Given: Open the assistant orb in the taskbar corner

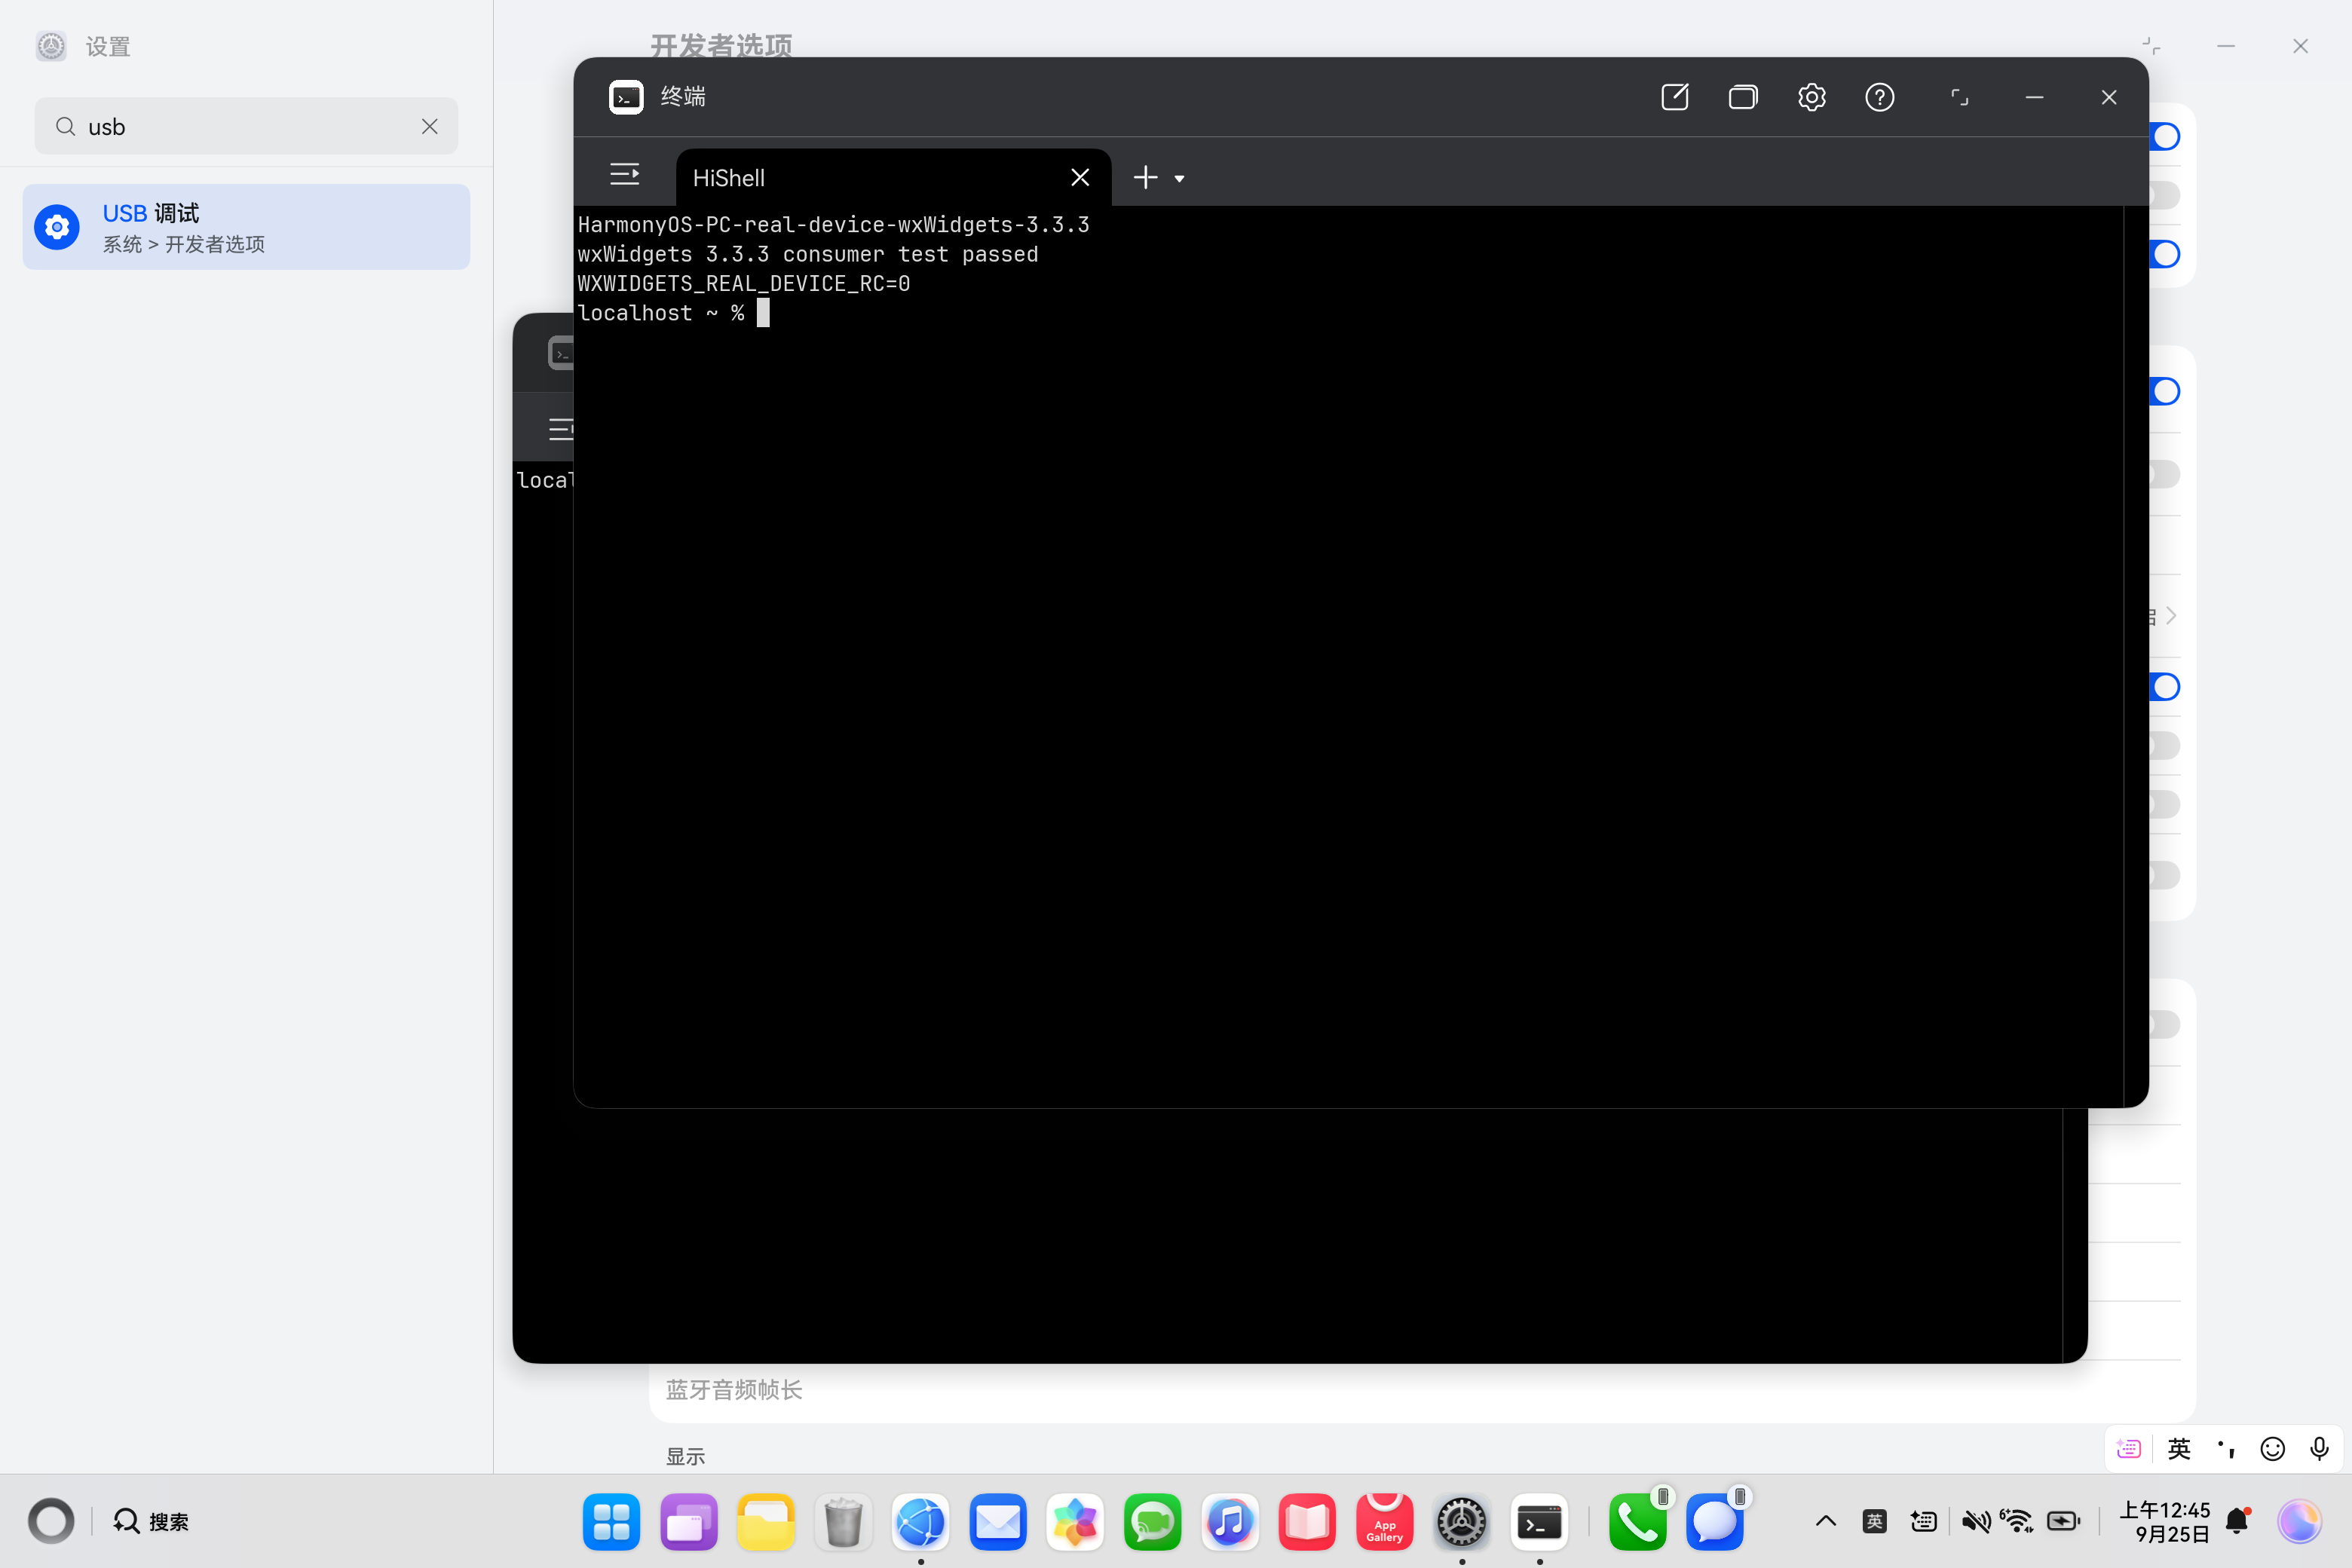Looking at the screenshot, I should point(2301,1521).
